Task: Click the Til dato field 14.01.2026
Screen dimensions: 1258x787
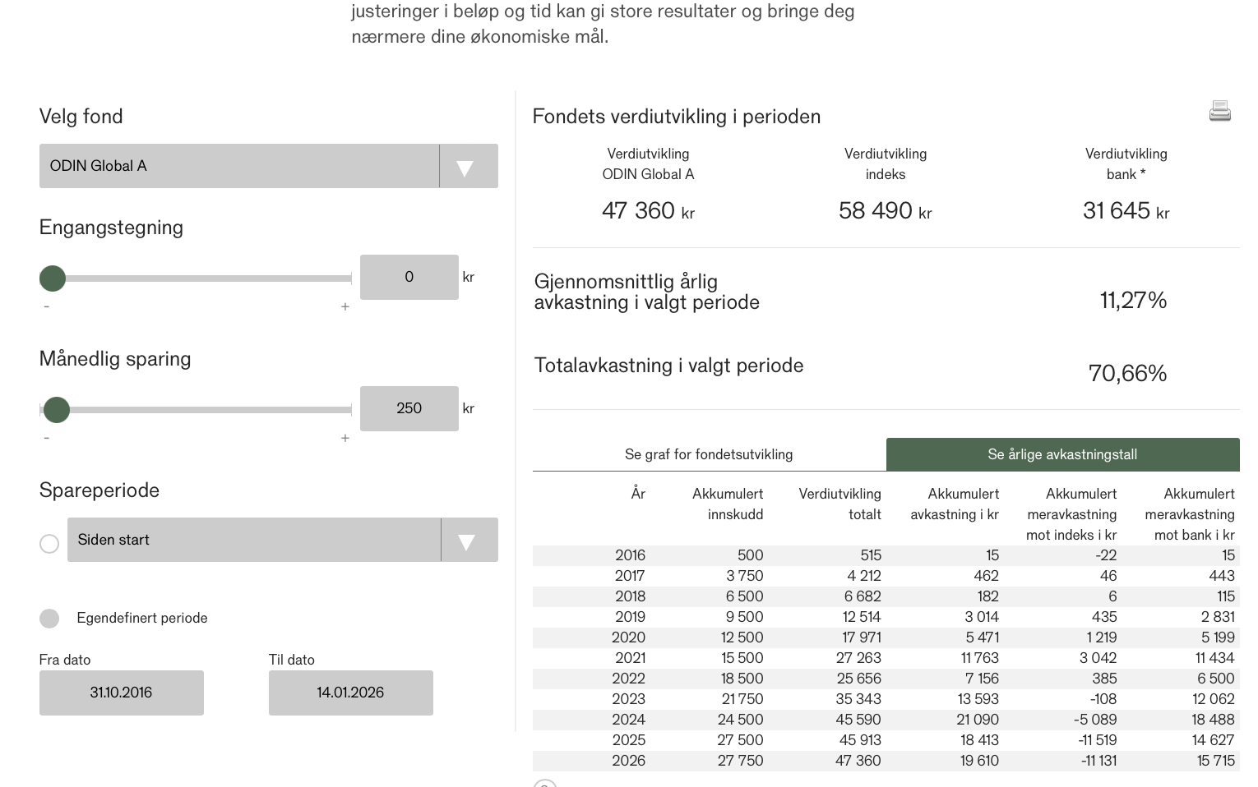Action: point(350,693)
